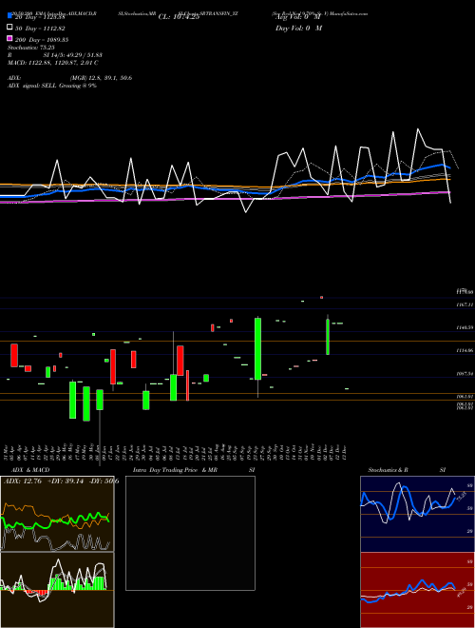Click the 'ADX signal: SELL' text

coord(32,86)
